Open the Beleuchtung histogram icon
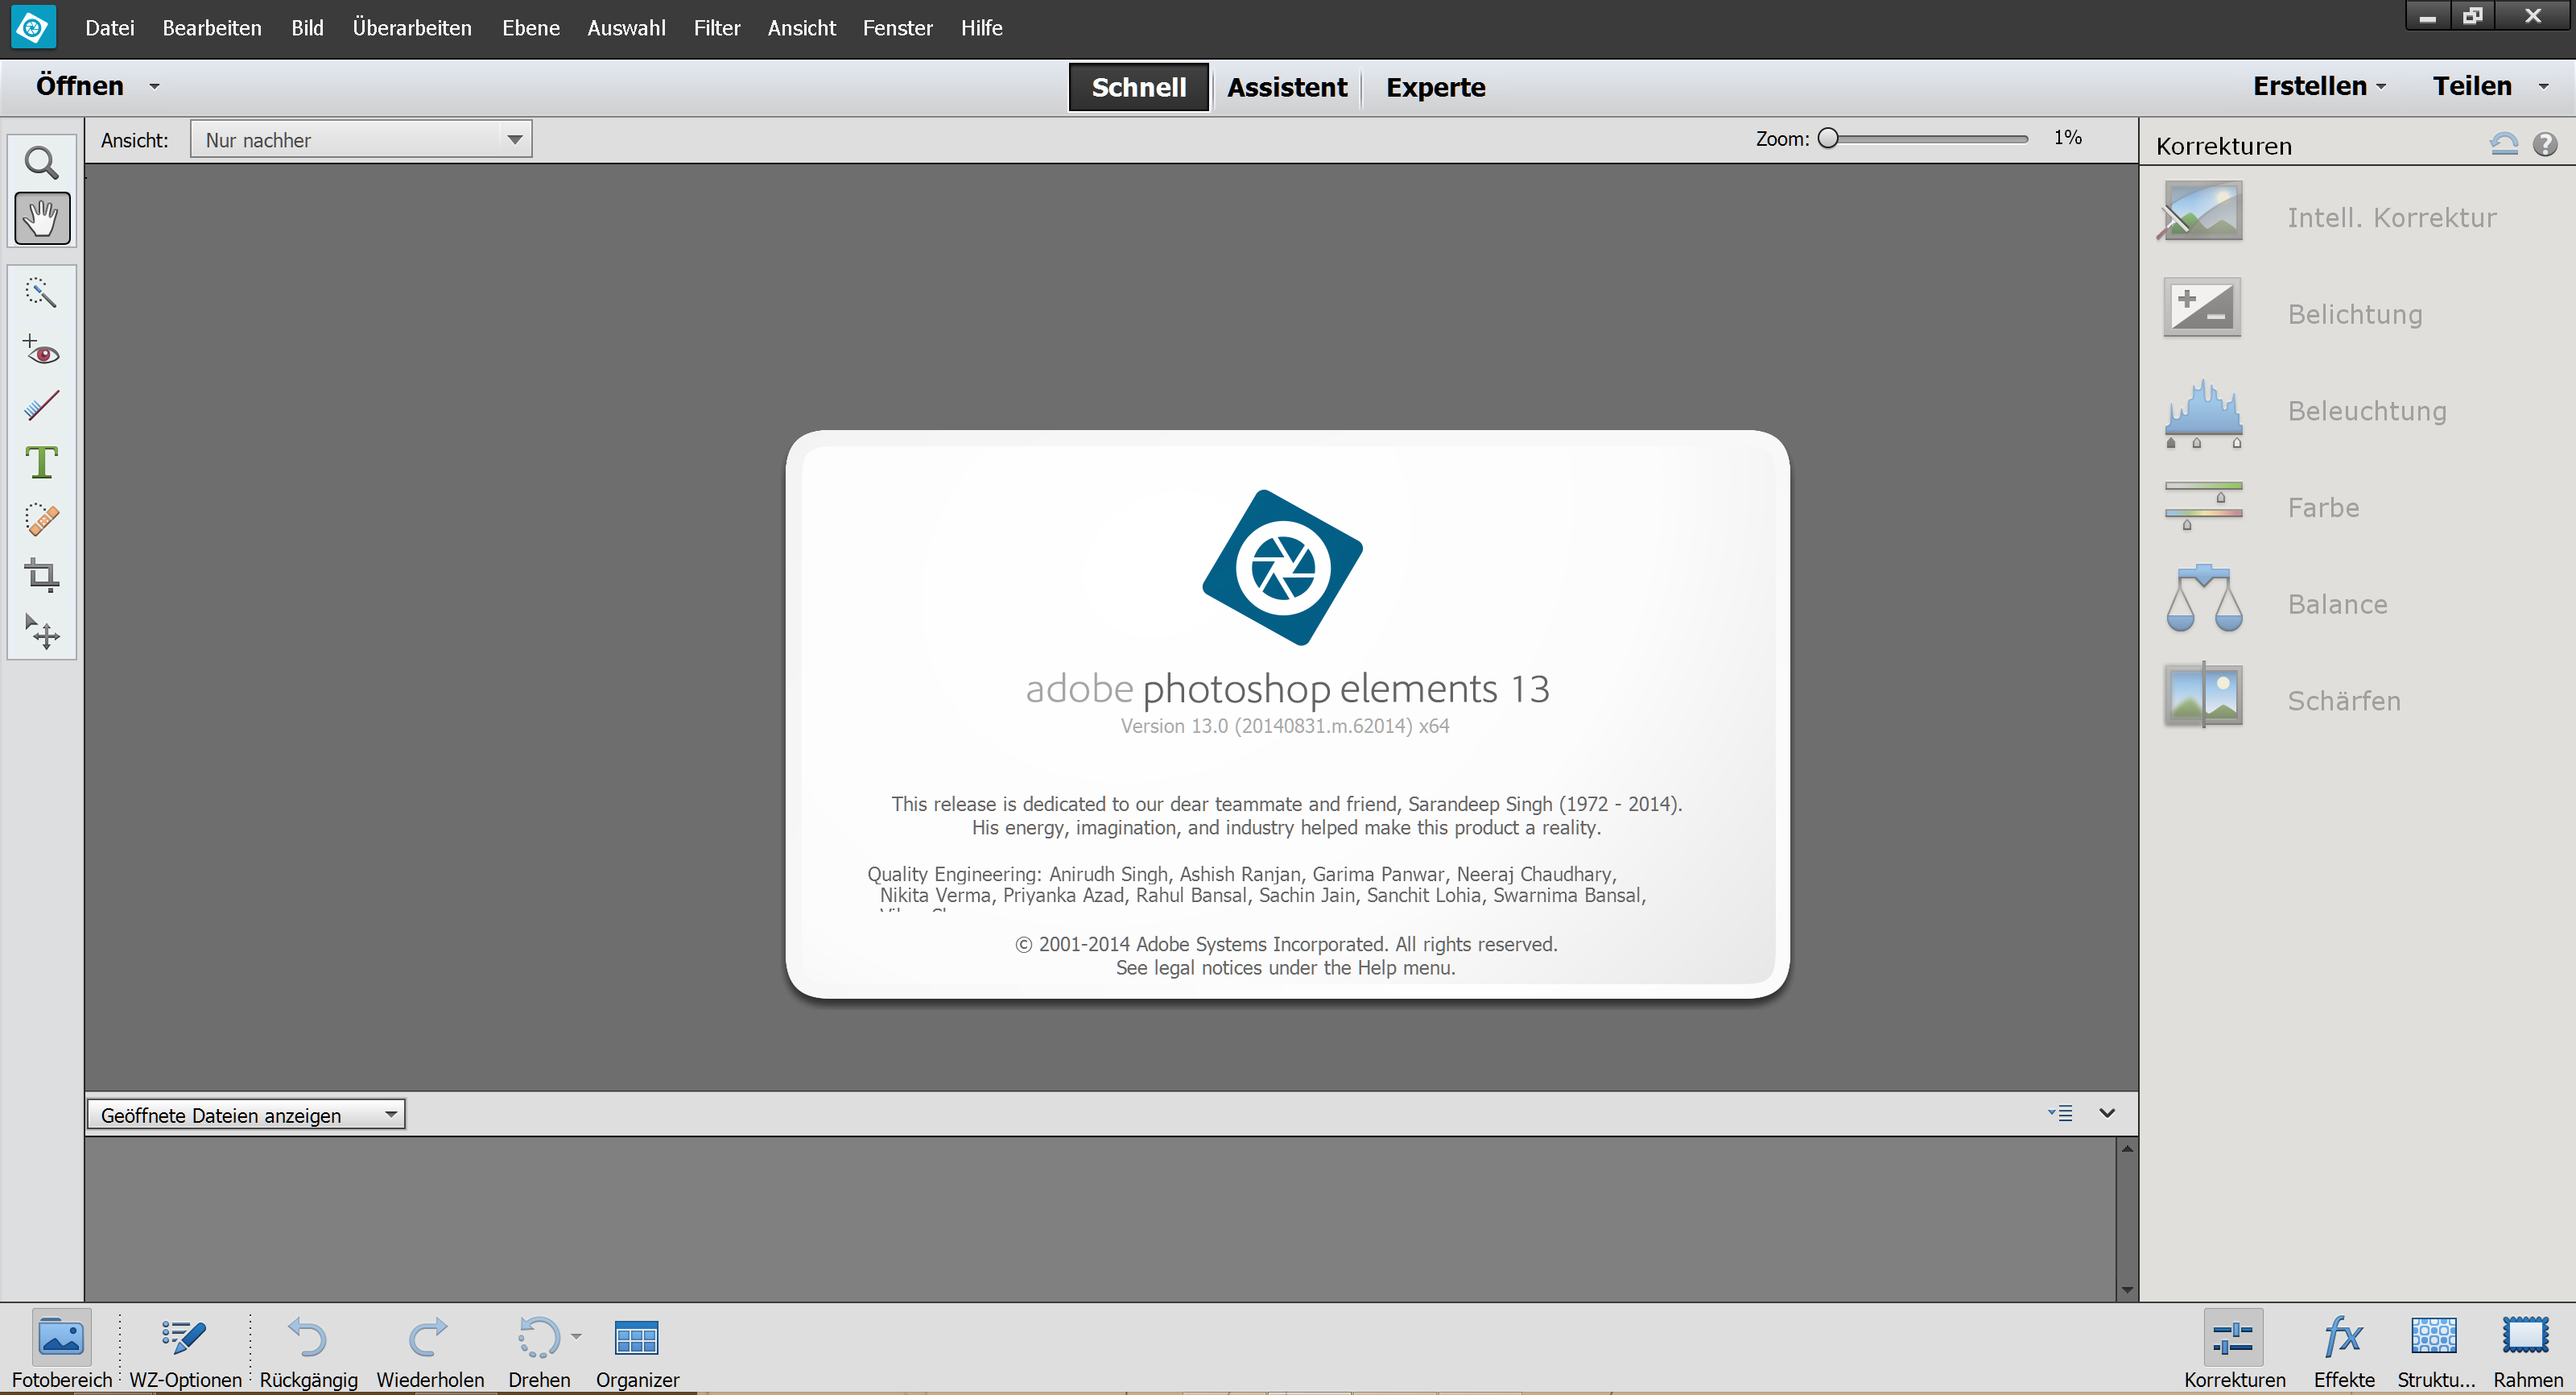The width and height of the screenshot is (2576, 1395). point(2203,412)
